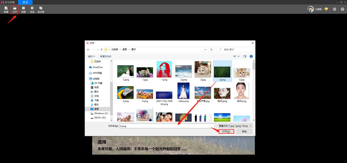Screen dimensions: 347x163
Task: Go back in the Open dialog
Action: (88, 50)
